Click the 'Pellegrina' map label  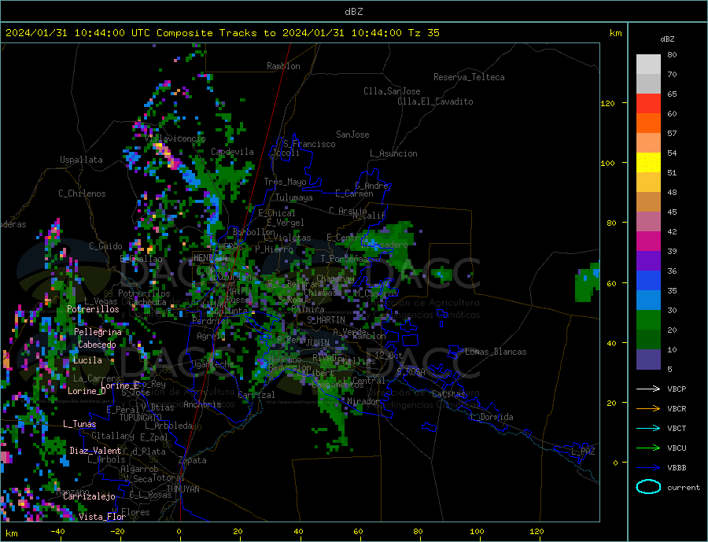point(98,331)
